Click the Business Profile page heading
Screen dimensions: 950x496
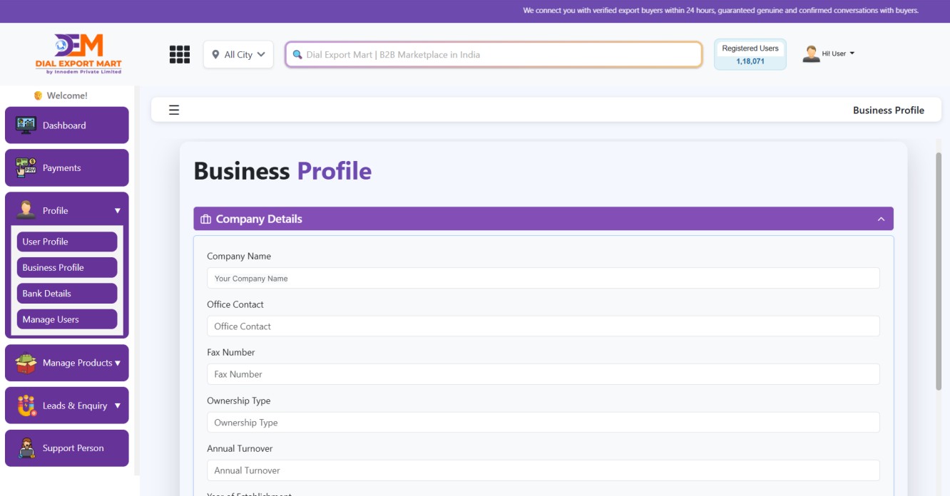click(x=282, y=171)
